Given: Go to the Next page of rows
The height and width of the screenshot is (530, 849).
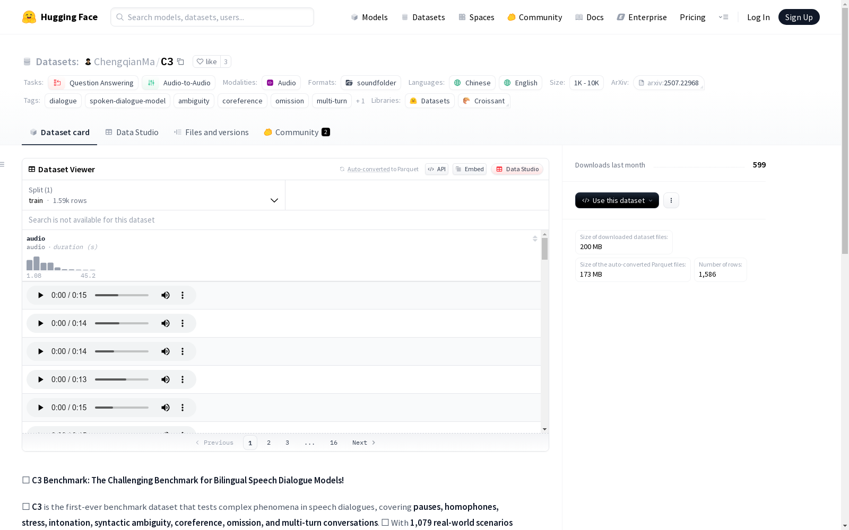Looking at the screenshot, I should coord(364,443).
